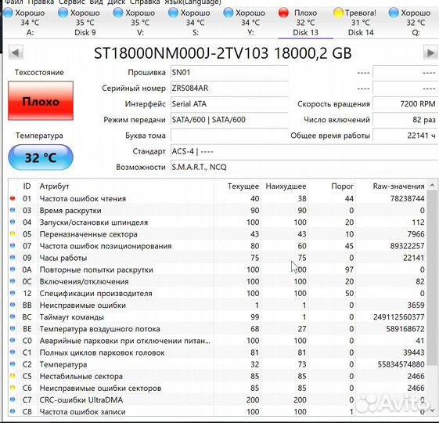Go to next disk with right arrow
Image resolution: width=439 pixels, height=423 pixels.
point(430,52)
